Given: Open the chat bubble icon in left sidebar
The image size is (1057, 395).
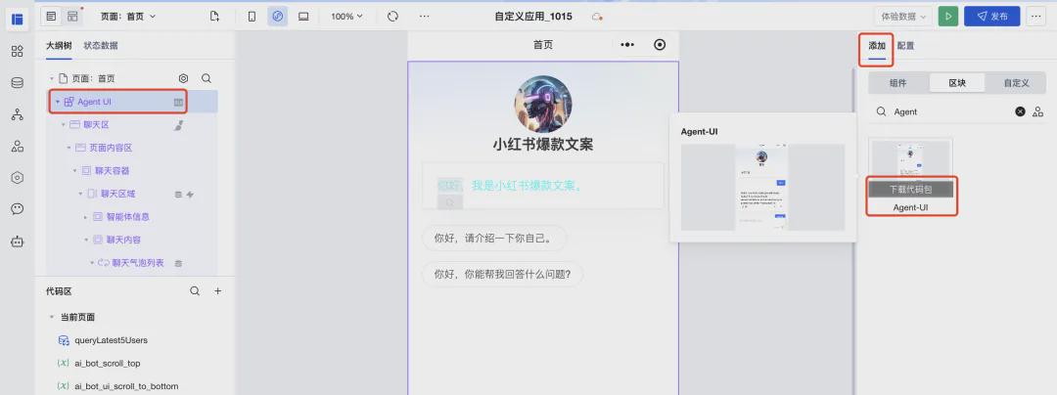Looking at the screenshot, I should coord(18,208).
